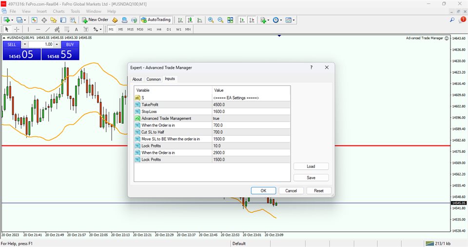Image resolution: width=468 pixels, height=247 pixels.
Task: Open the Profiles toolbar icon
Action: tap(19, 20)
